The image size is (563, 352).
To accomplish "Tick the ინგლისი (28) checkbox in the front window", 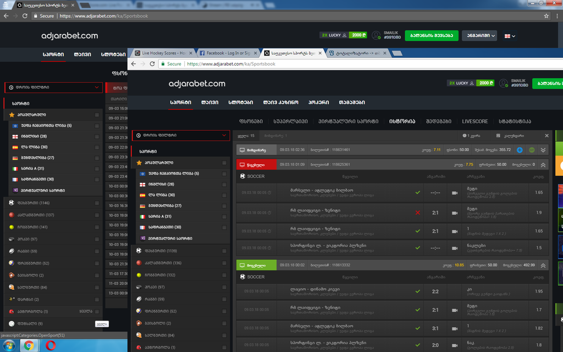I will tap(224, 184).
